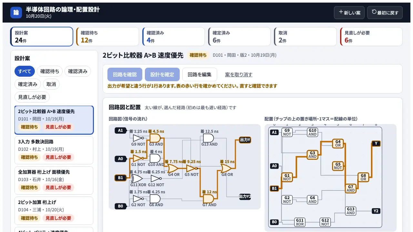Click G12 NOT cell in placement grid
The image size is (413, 232).
(325, 222)
